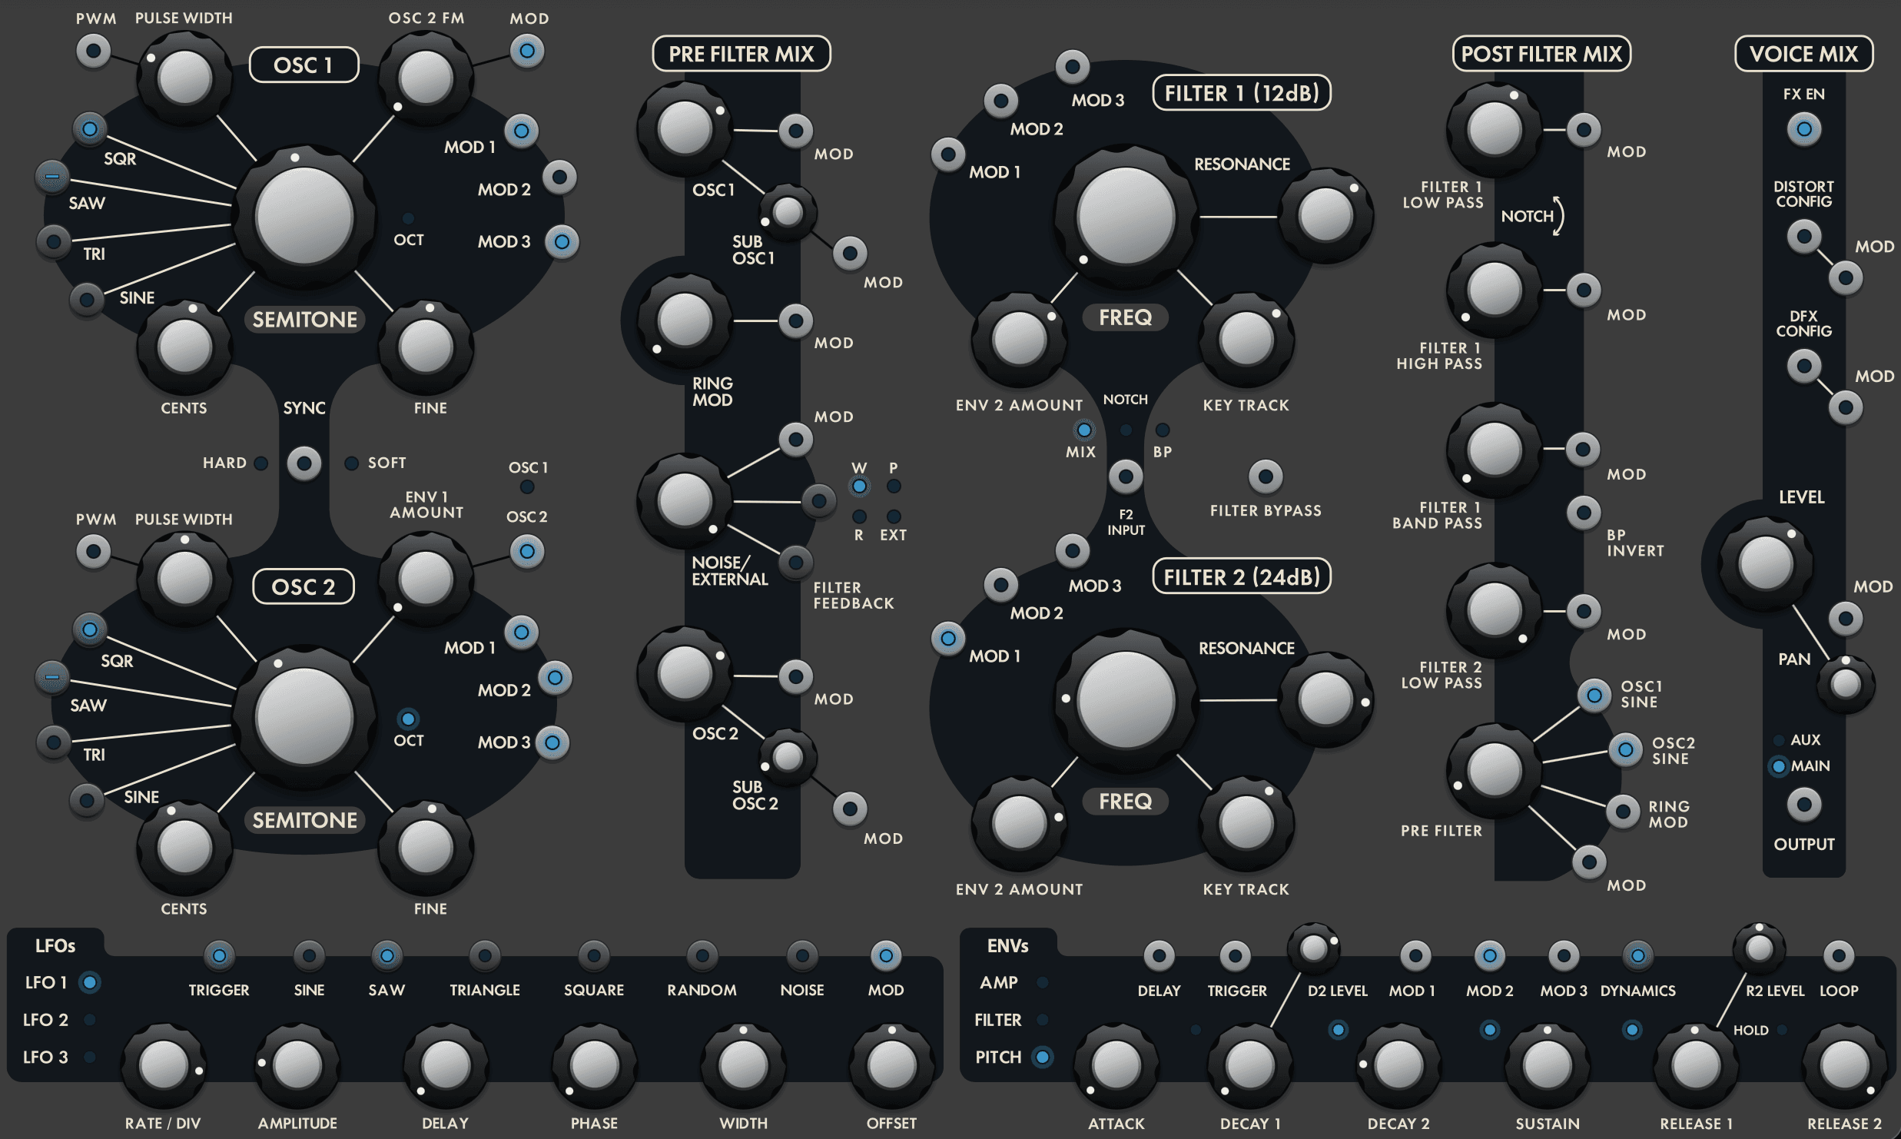Toggle envelope DYNAMICS button
Image resolution: width=1901 pixels, height=1139 pixels.
coord(1637,956)
